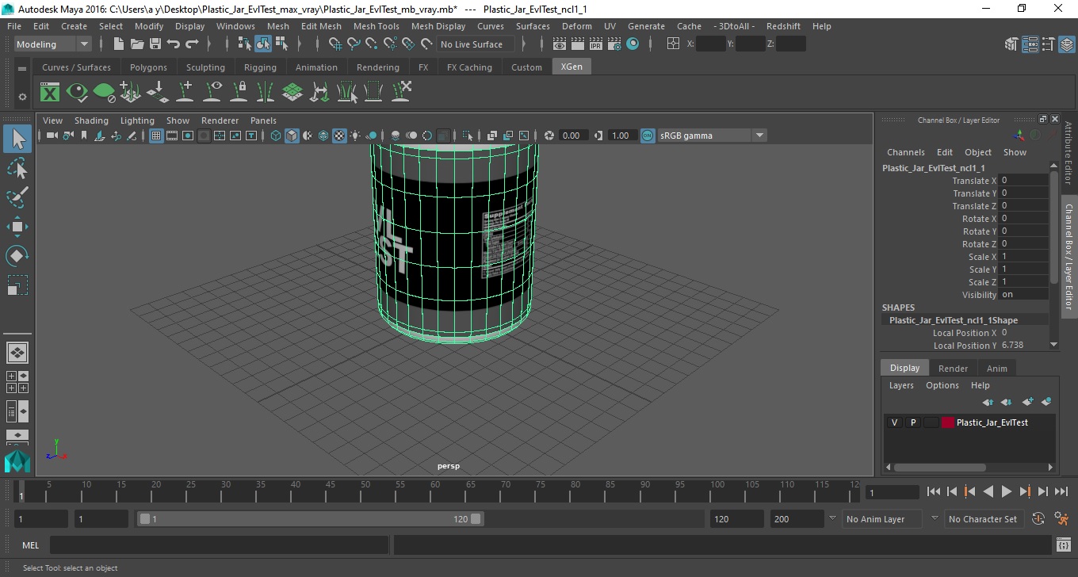The image size is (1078, 577).
Task: Open the shelf tab list menu
Action: click(22, 69)
